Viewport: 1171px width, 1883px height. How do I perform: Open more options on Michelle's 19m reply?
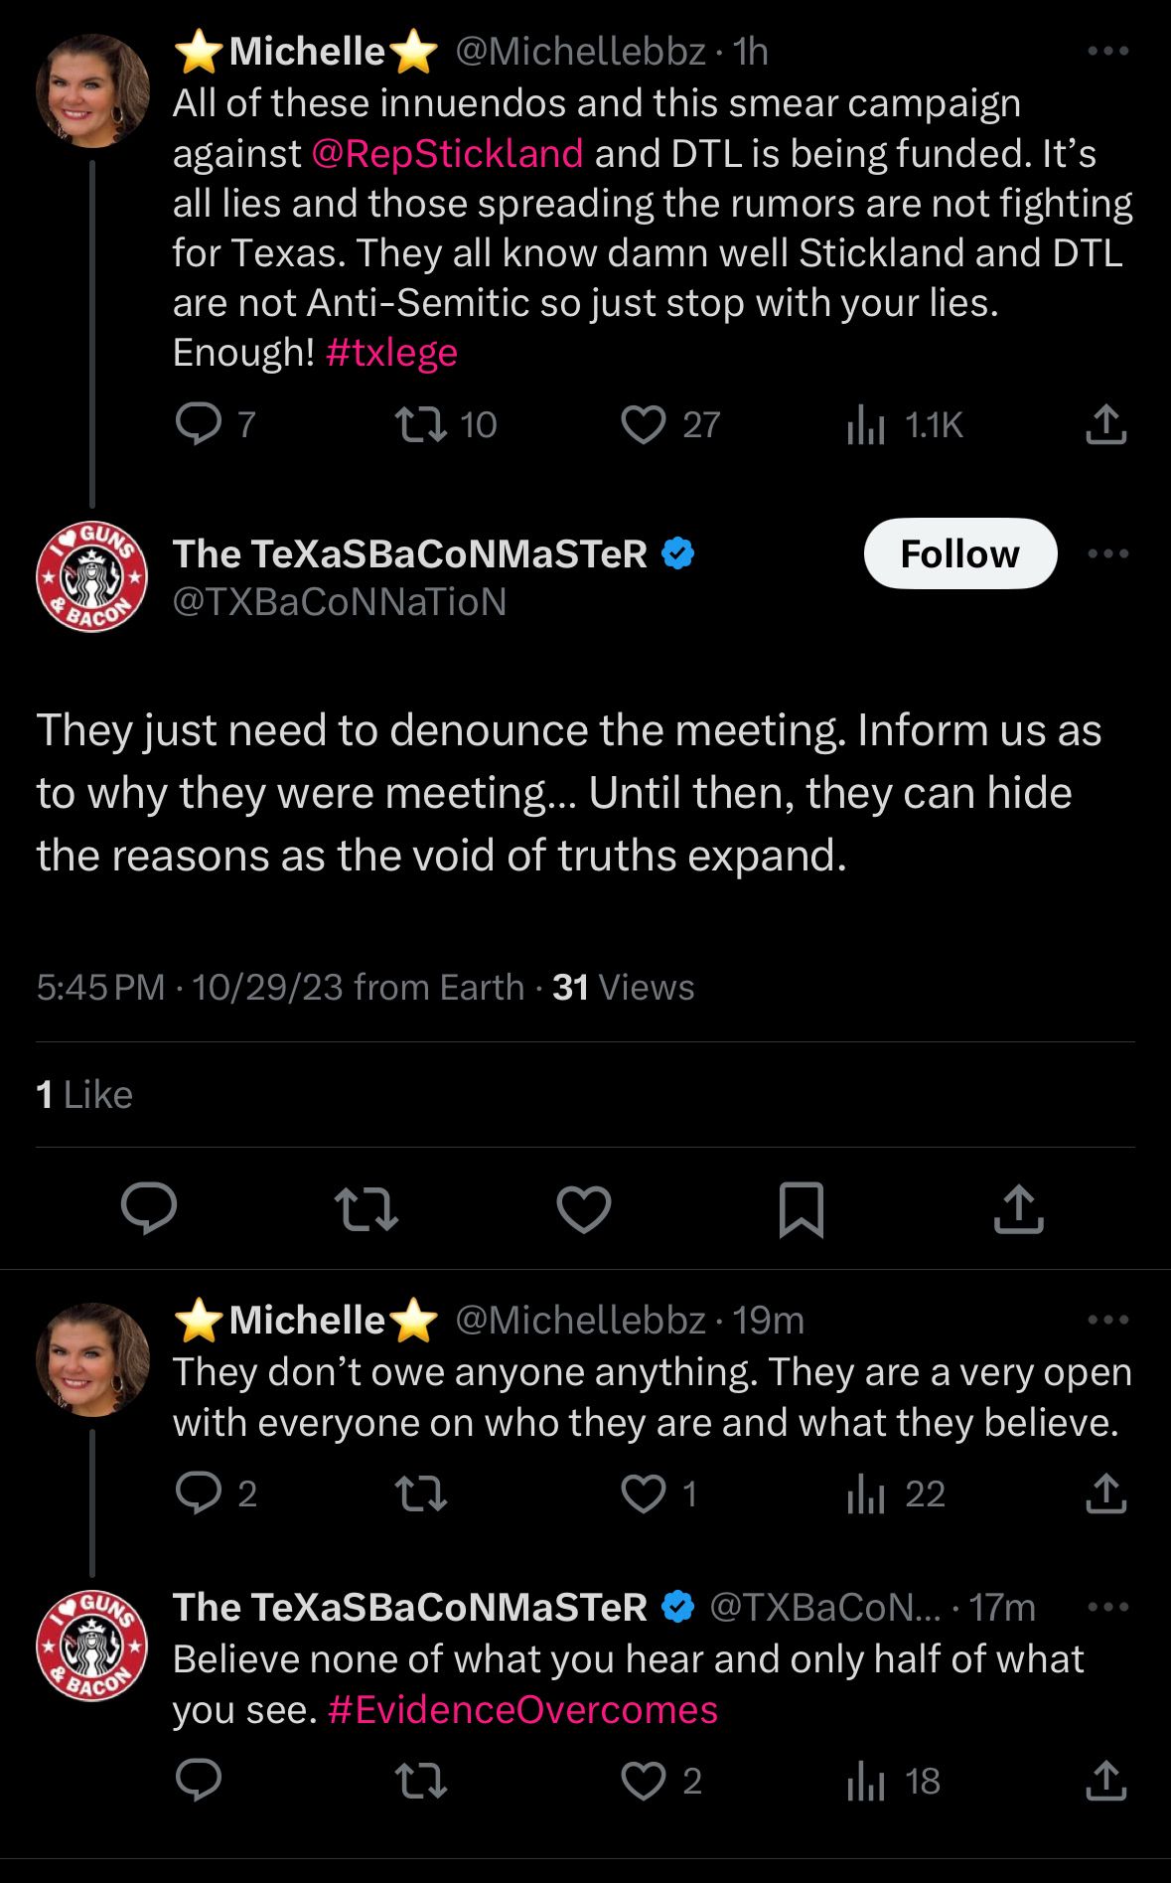(x=1108, y=1321)
